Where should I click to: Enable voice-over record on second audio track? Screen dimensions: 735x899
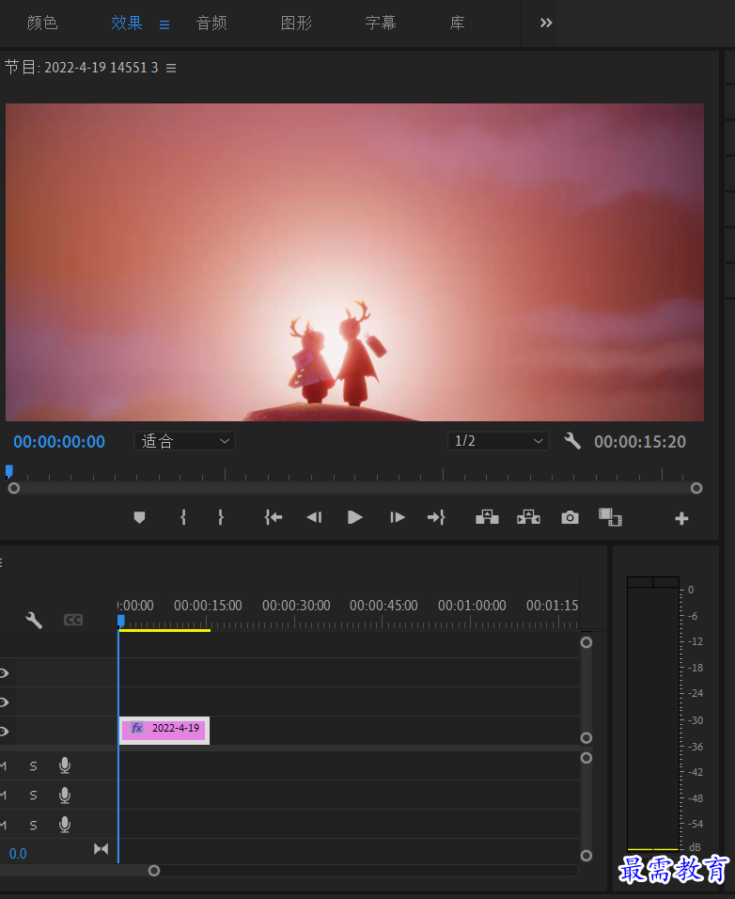tap(65, 795)
